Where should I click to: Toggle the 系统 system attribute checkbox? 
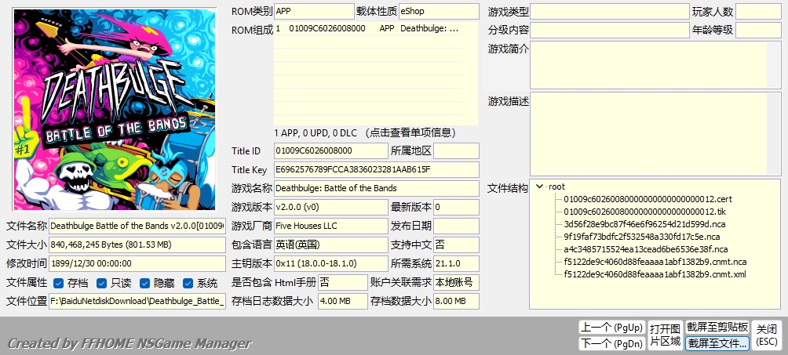click(188, 283)
